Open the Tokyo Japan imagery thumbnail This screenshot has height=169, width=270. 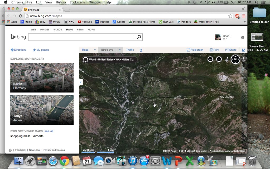(x=42, y=110)
